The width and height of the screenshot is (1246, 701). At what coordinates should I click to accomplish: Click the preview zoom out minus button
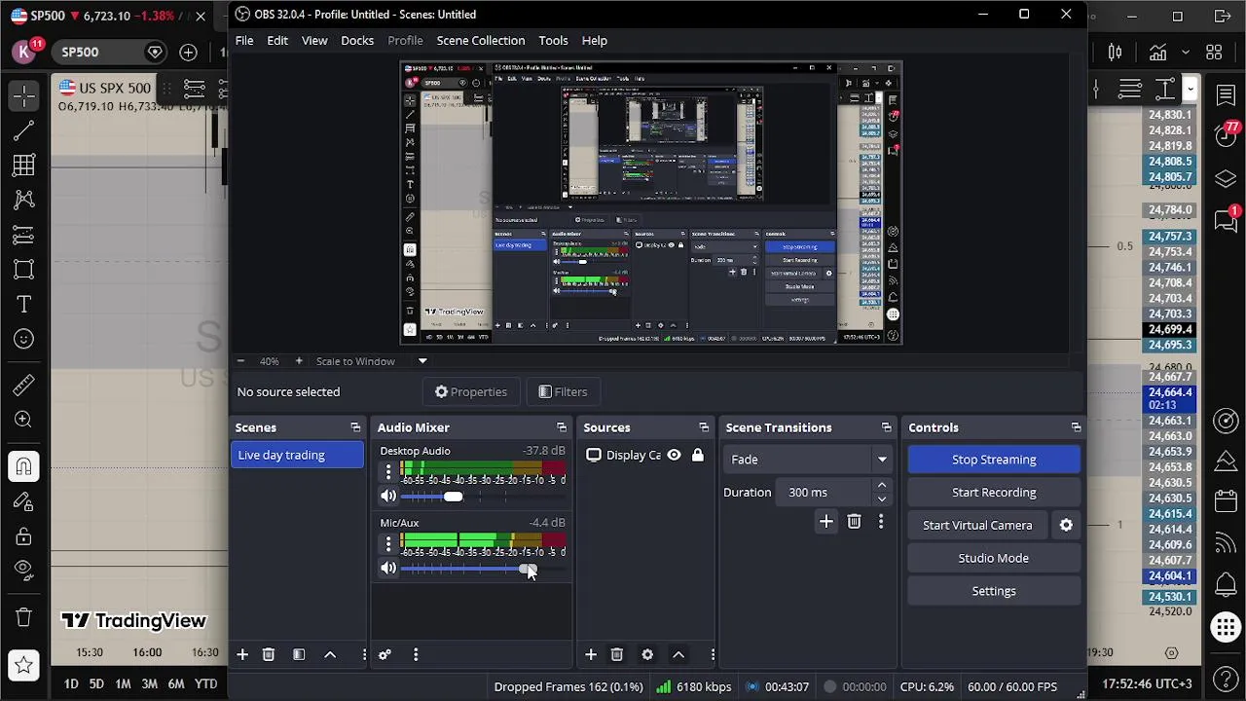(240, 361)
